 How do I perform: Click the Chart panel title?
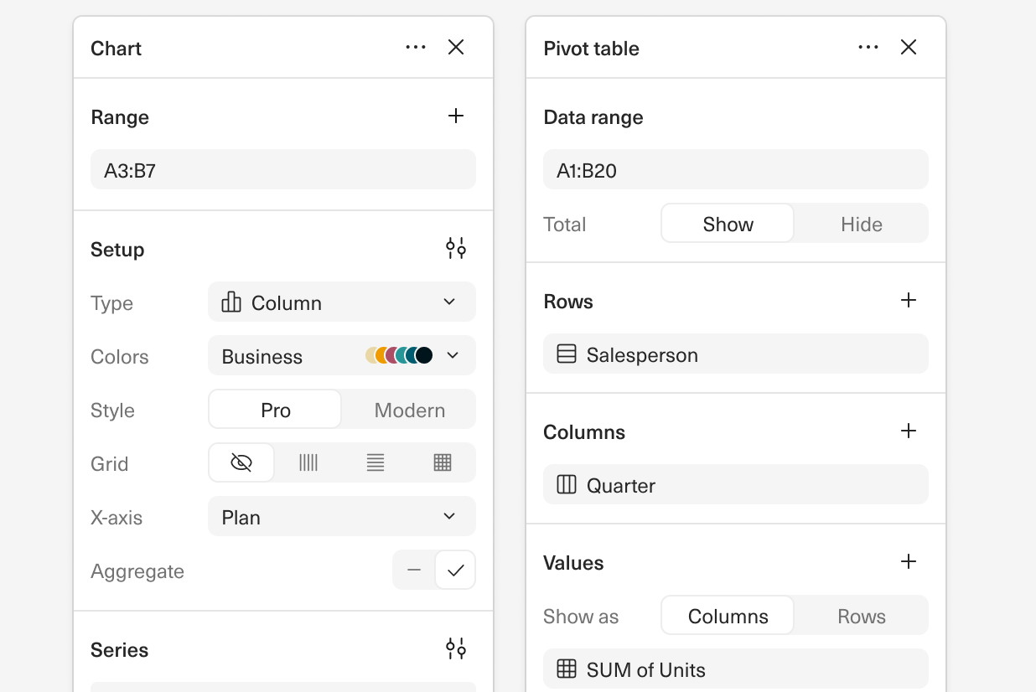coord(116,49)
